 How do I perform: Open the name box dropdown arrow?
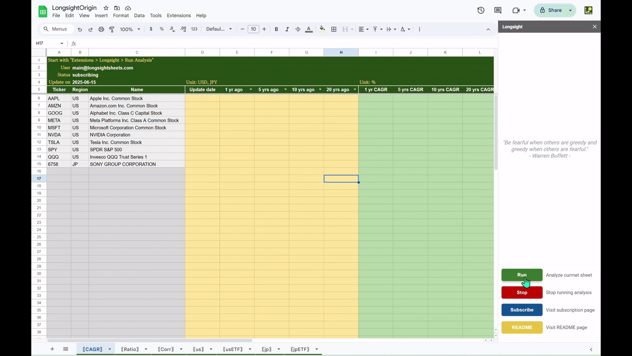pyautogui.click(x=62, y=43)
